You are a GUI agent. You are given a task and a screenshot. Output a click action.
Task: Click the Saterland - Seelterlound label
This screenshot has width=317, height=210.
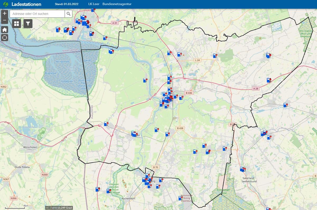pos(250,180)
